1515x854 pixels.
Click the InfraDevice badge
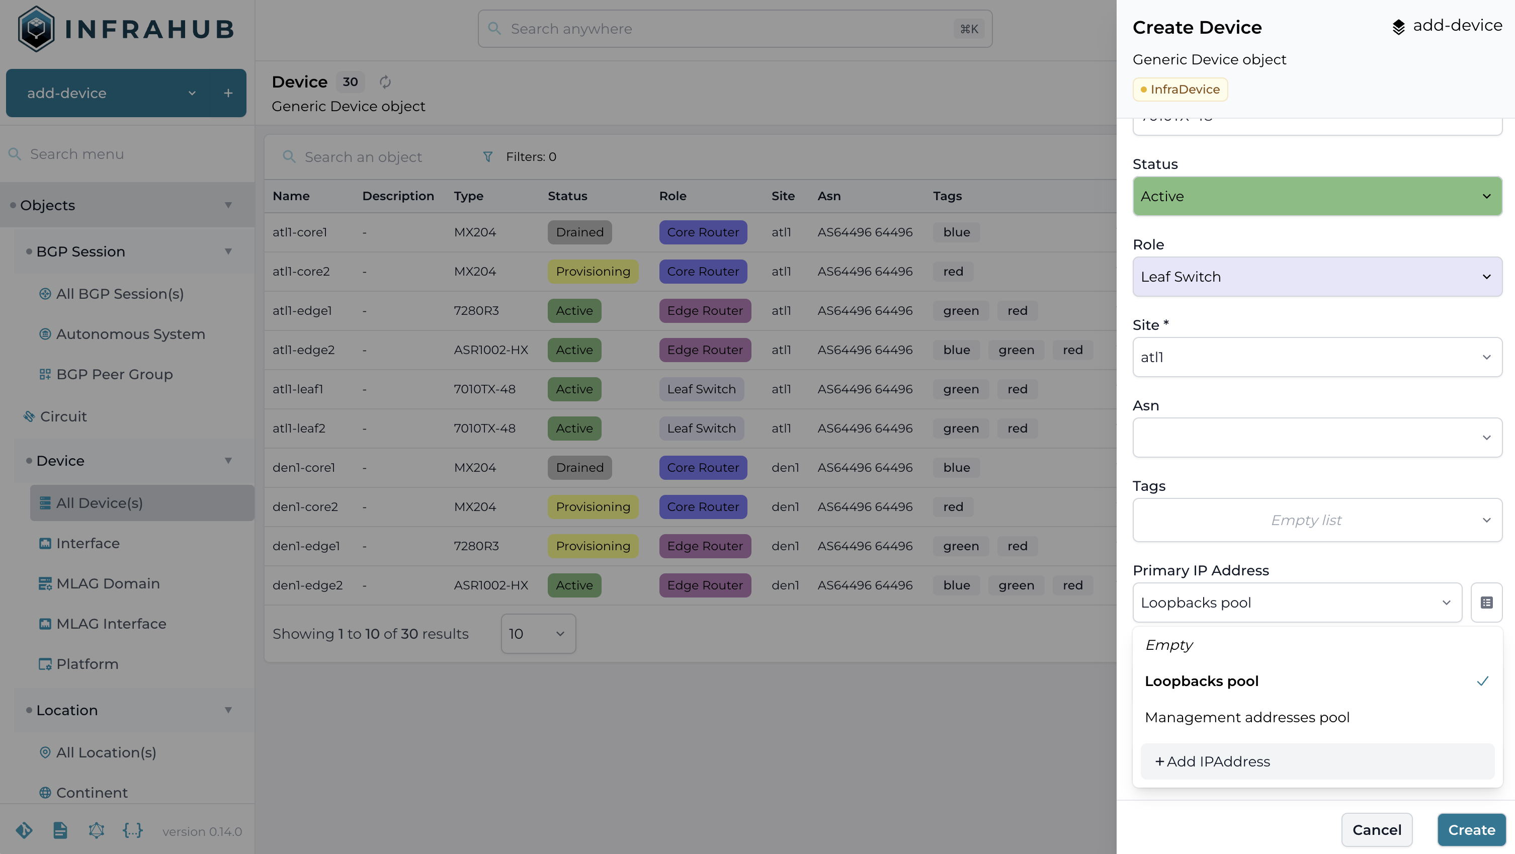pyautogui.click(x=1180, y=90)
